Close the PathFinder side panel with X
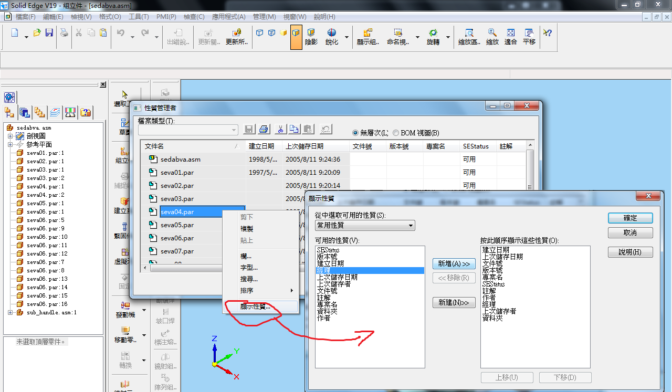The height and width of the screenshot is (392, 672). (x=103, y=84)
